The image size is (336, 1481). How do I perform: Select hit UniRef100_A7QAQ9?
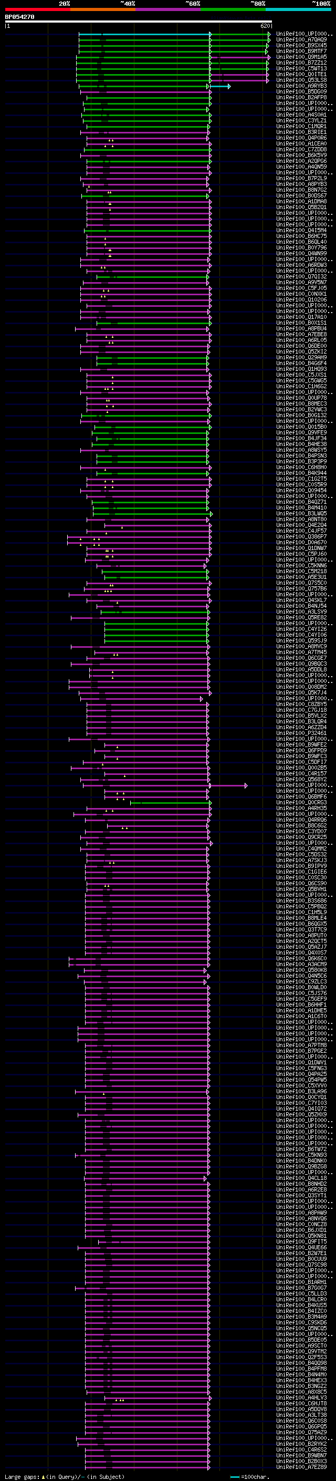(301, 40)
